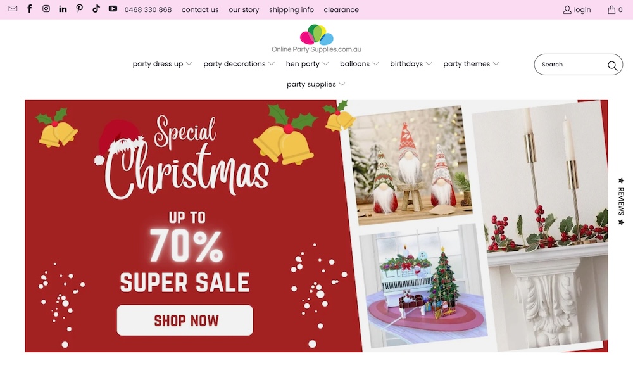Open the YouTube icon link
Screen dimensions: 633x380
[113, 9]
